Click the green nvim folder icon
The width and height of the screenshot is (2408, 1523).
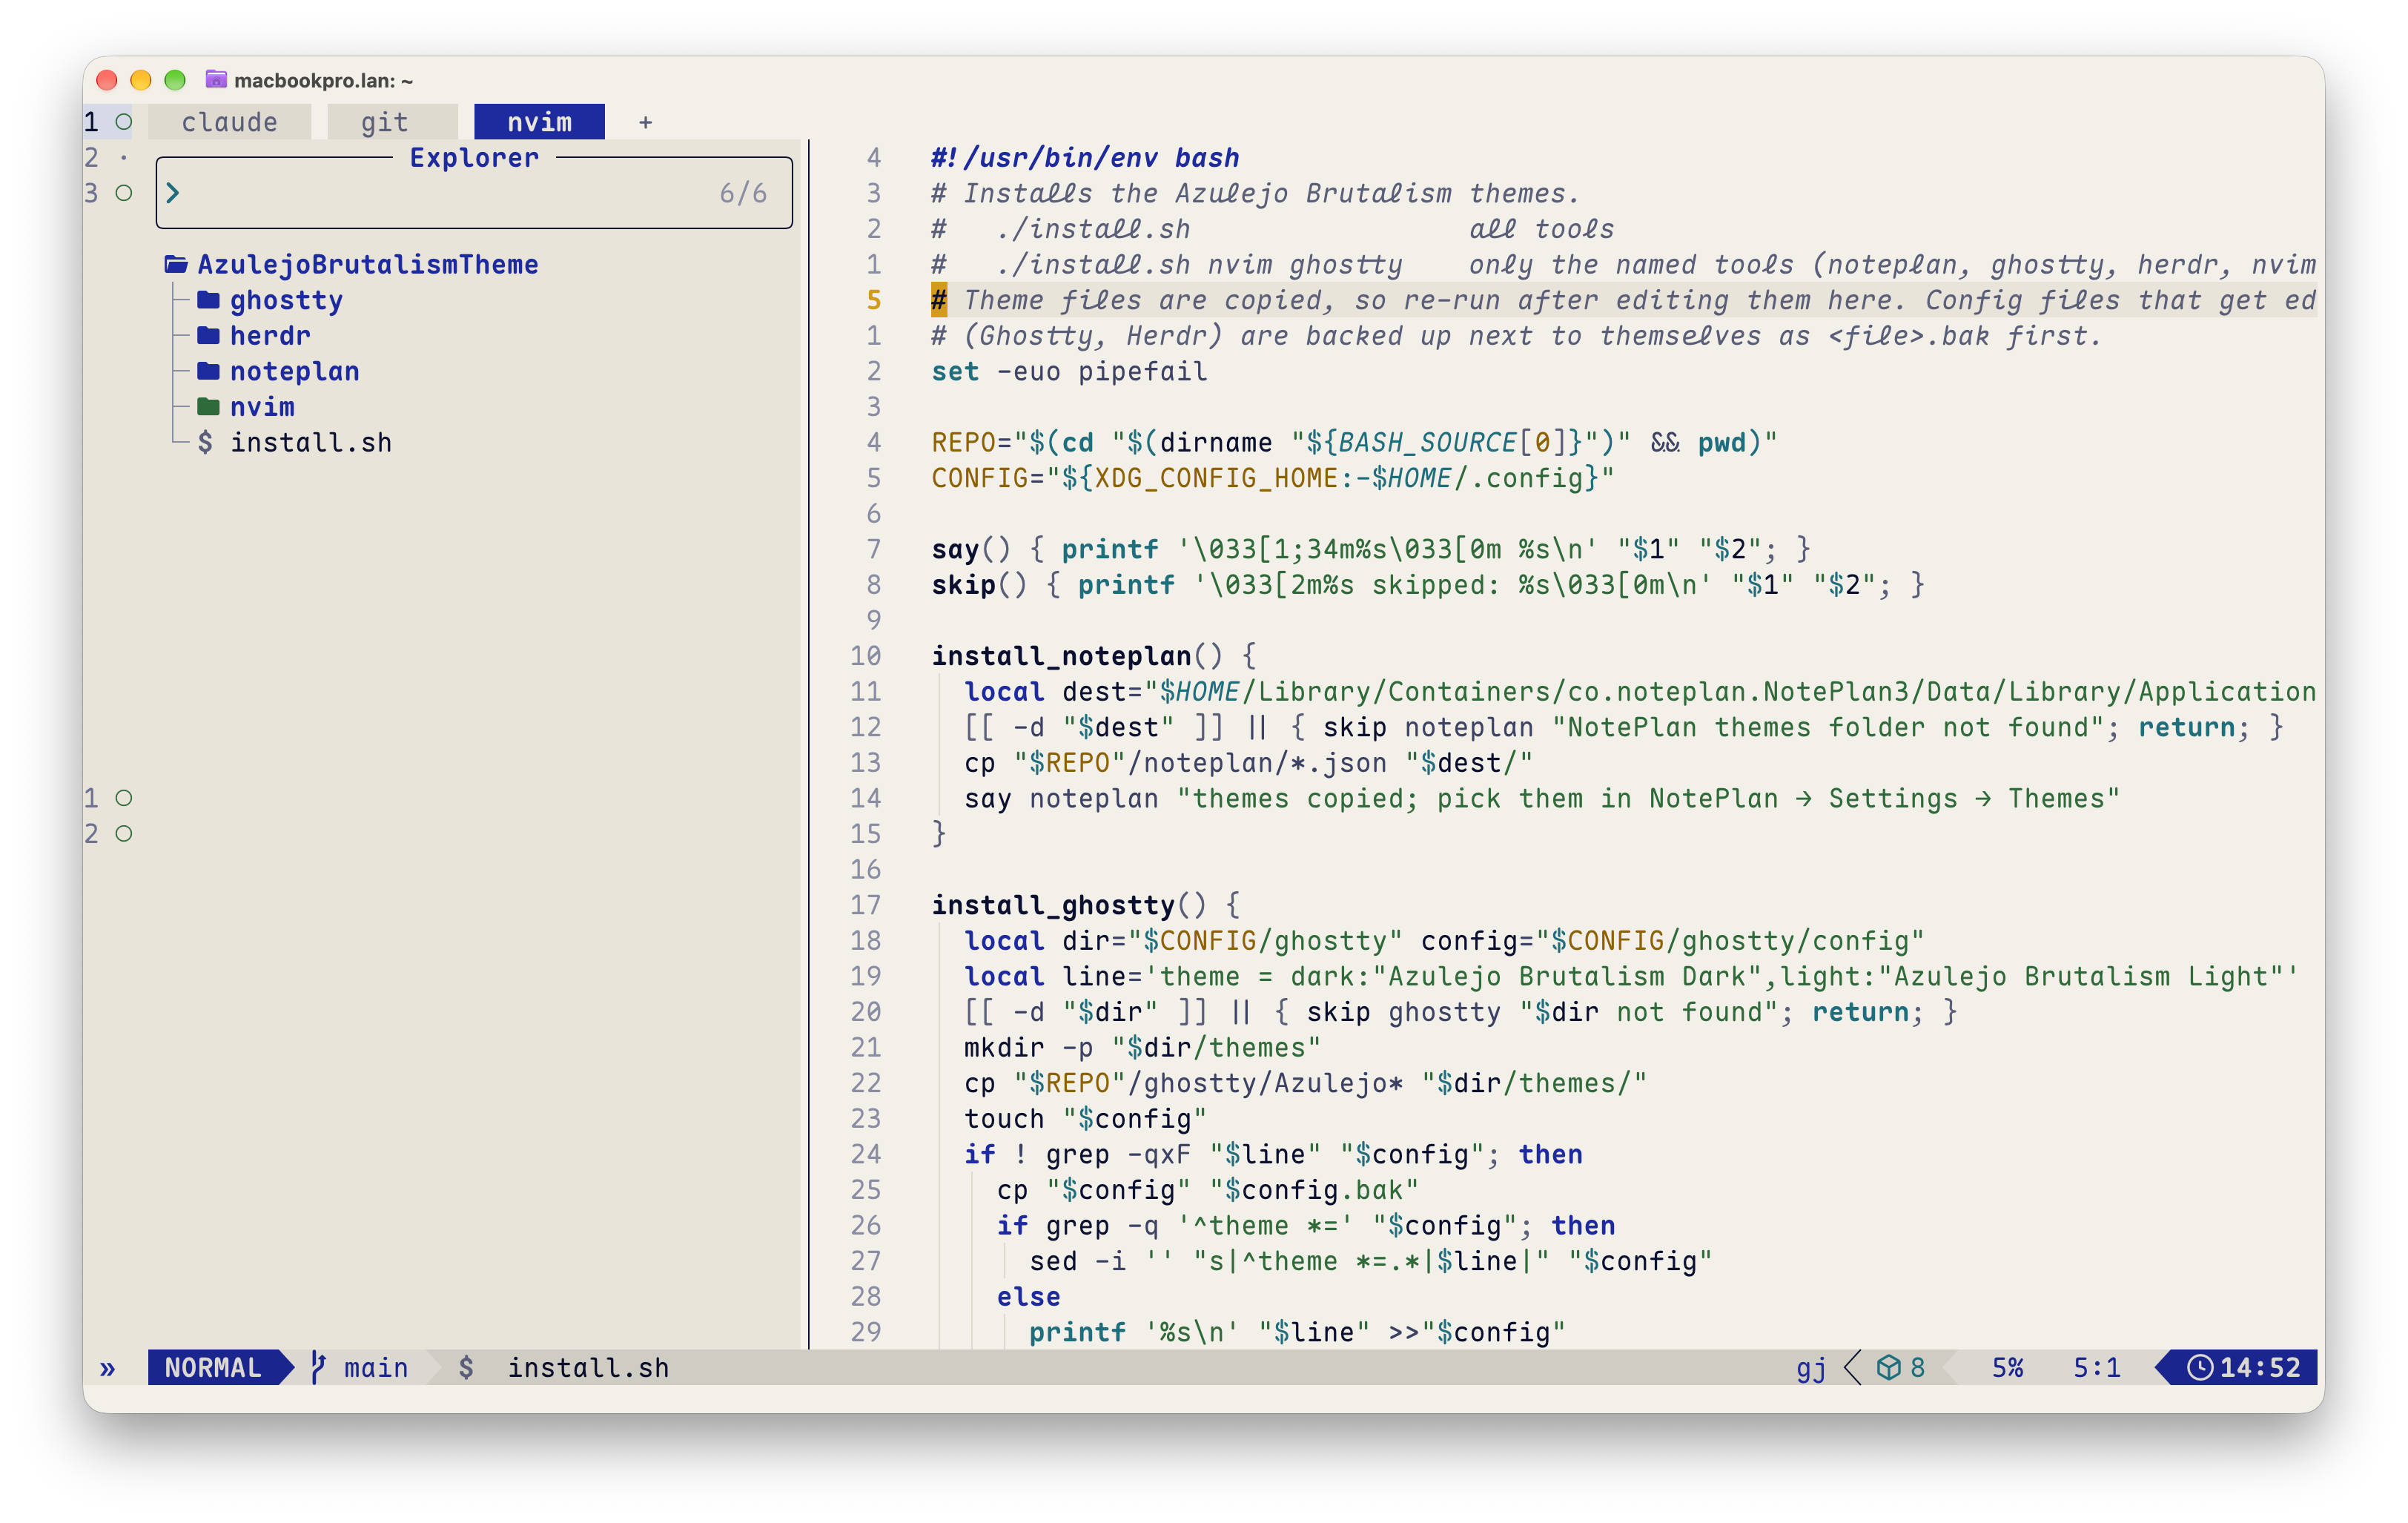tap(208, 407)
